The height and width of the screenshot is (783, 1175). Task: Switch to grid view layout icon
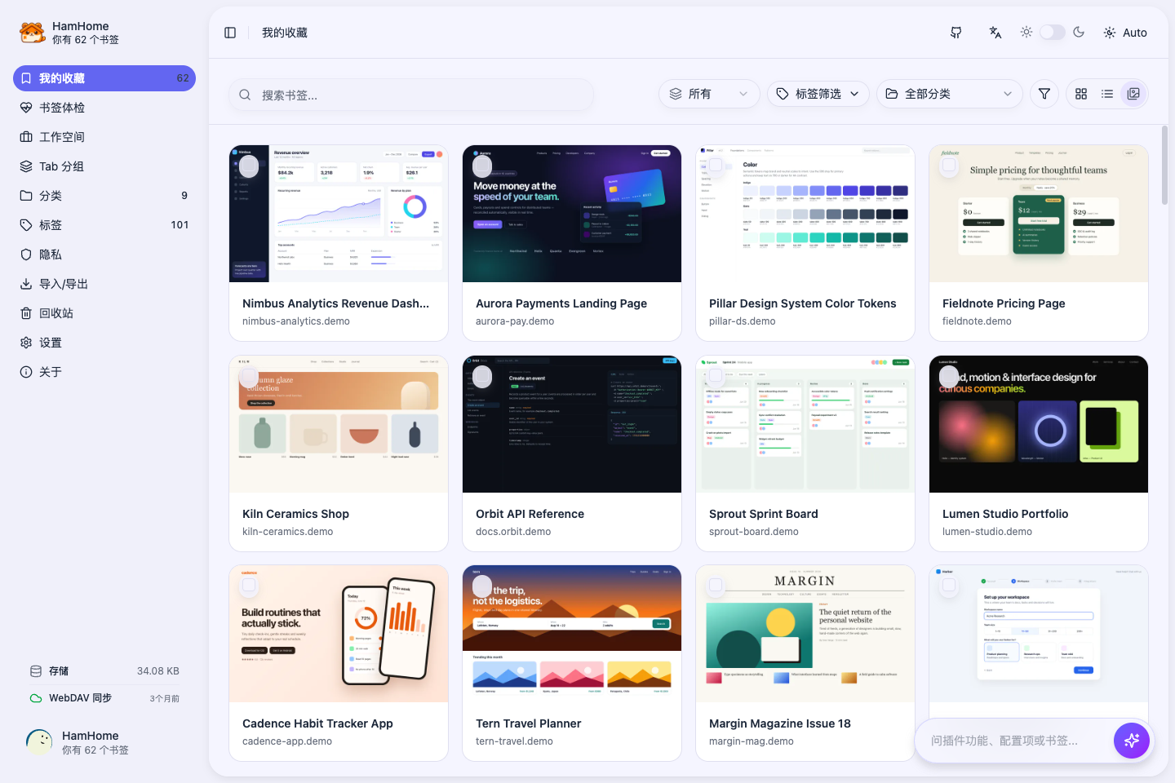1081,94
